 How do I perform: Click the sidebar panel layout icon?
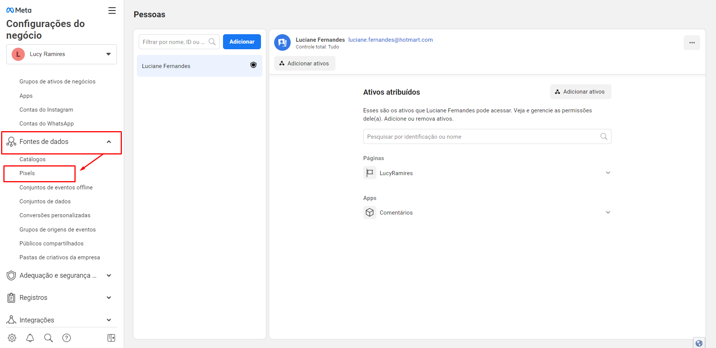click(x=111, y=338)
